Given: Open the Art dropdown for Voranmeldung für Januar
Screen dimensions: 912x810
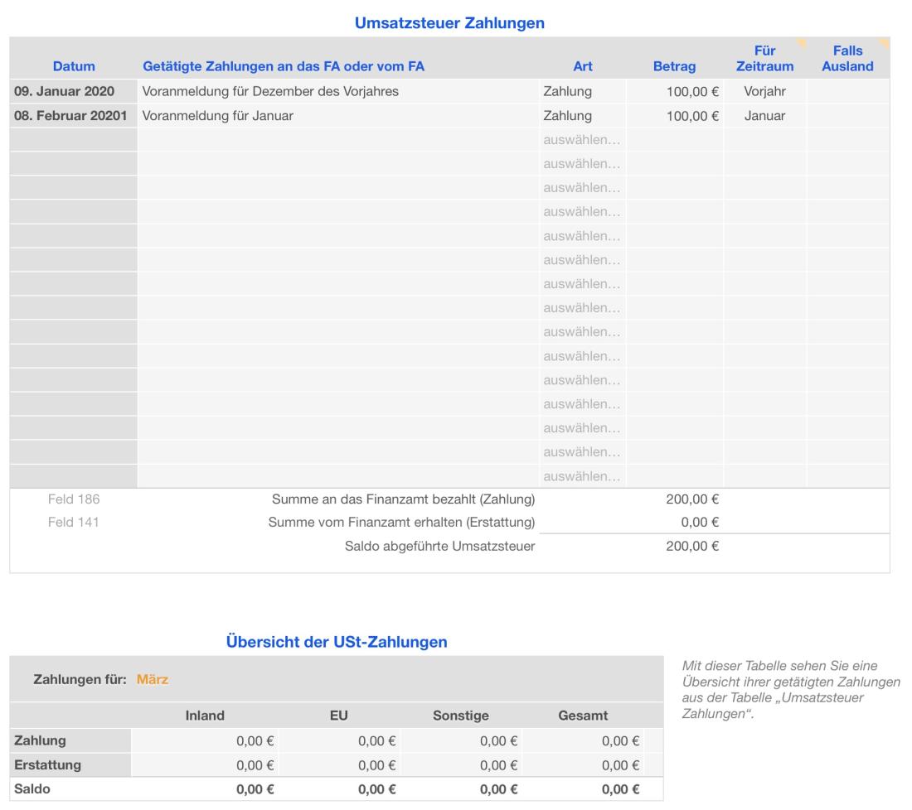Looking at the screenshot, I should (582, 116).
